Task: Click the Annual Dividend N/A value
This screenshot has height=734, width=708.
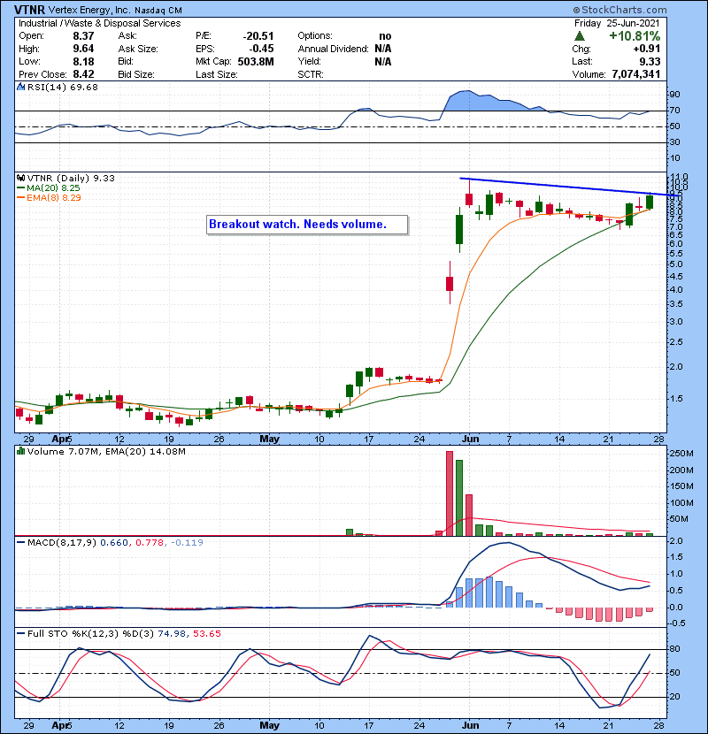Action: pos(383,49)
